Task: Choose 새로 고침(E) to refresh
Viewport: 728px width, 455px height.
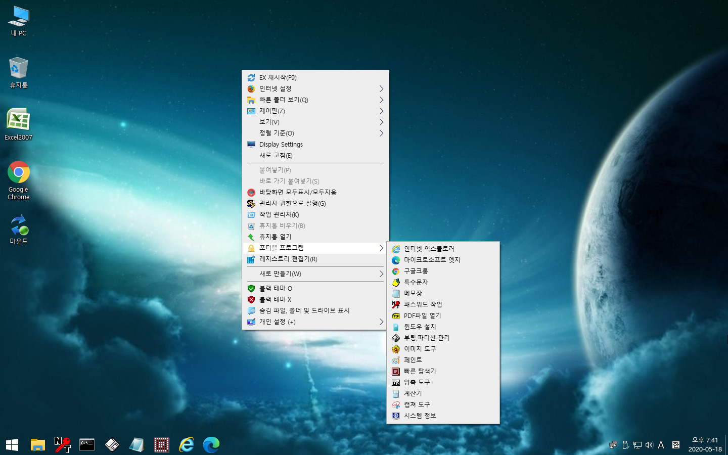Action: click(315, 155)
